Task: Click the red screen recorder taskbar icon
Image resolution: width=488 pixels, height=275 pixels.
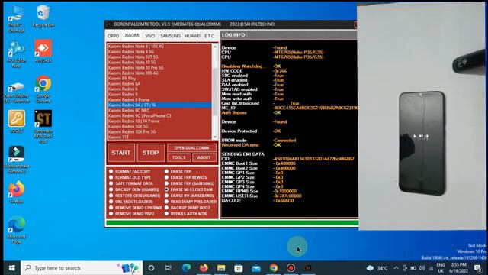Action: (x=291, y=268)
